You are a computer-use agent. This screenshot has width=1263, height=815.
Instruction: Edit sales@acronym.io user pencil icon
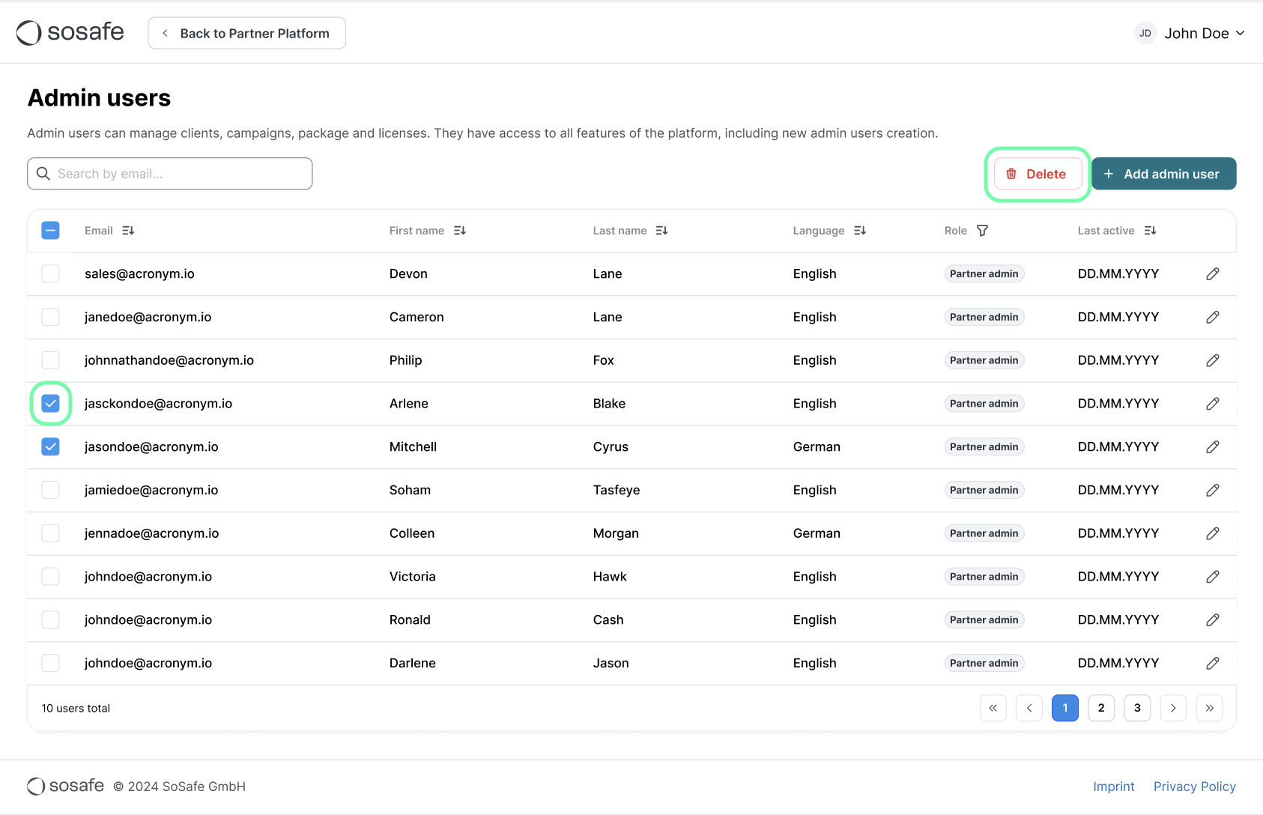click(x=1213, y=274)
